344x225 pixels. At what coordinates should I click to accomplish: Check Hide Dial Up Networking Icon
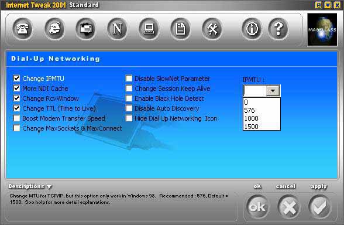pos(129,118)
